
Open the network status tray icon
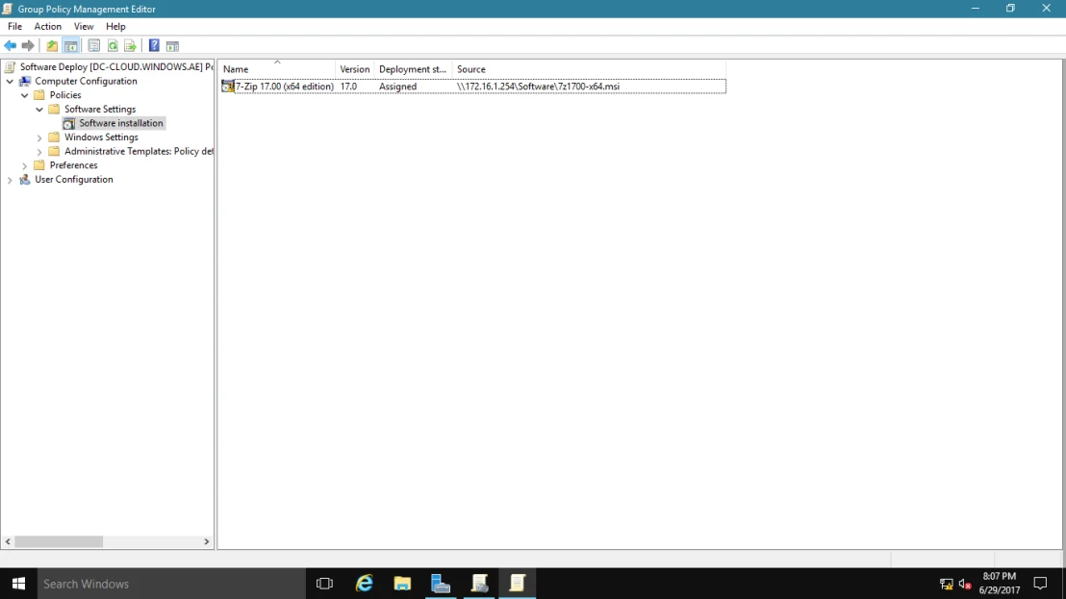click(947, 584)
